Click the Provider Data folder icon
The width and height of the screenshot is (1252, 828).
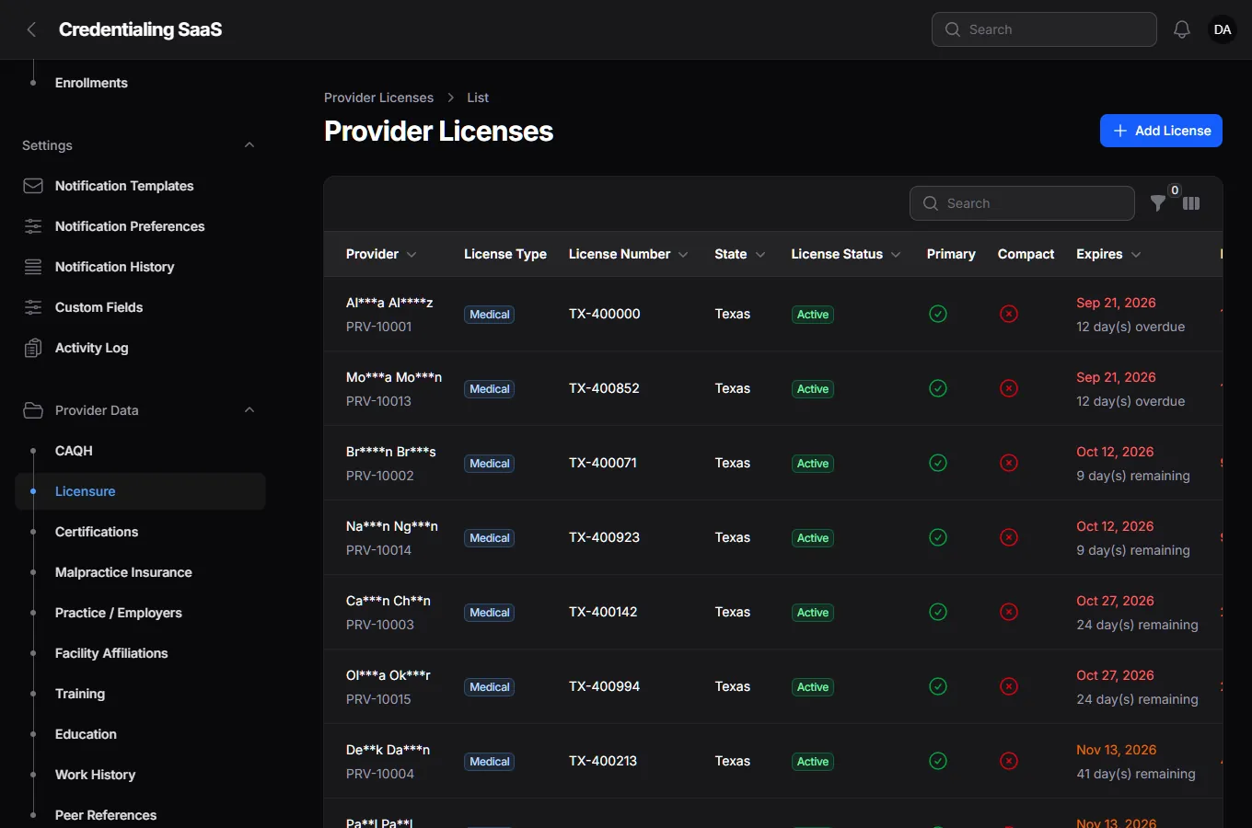[x=33, y=410]
